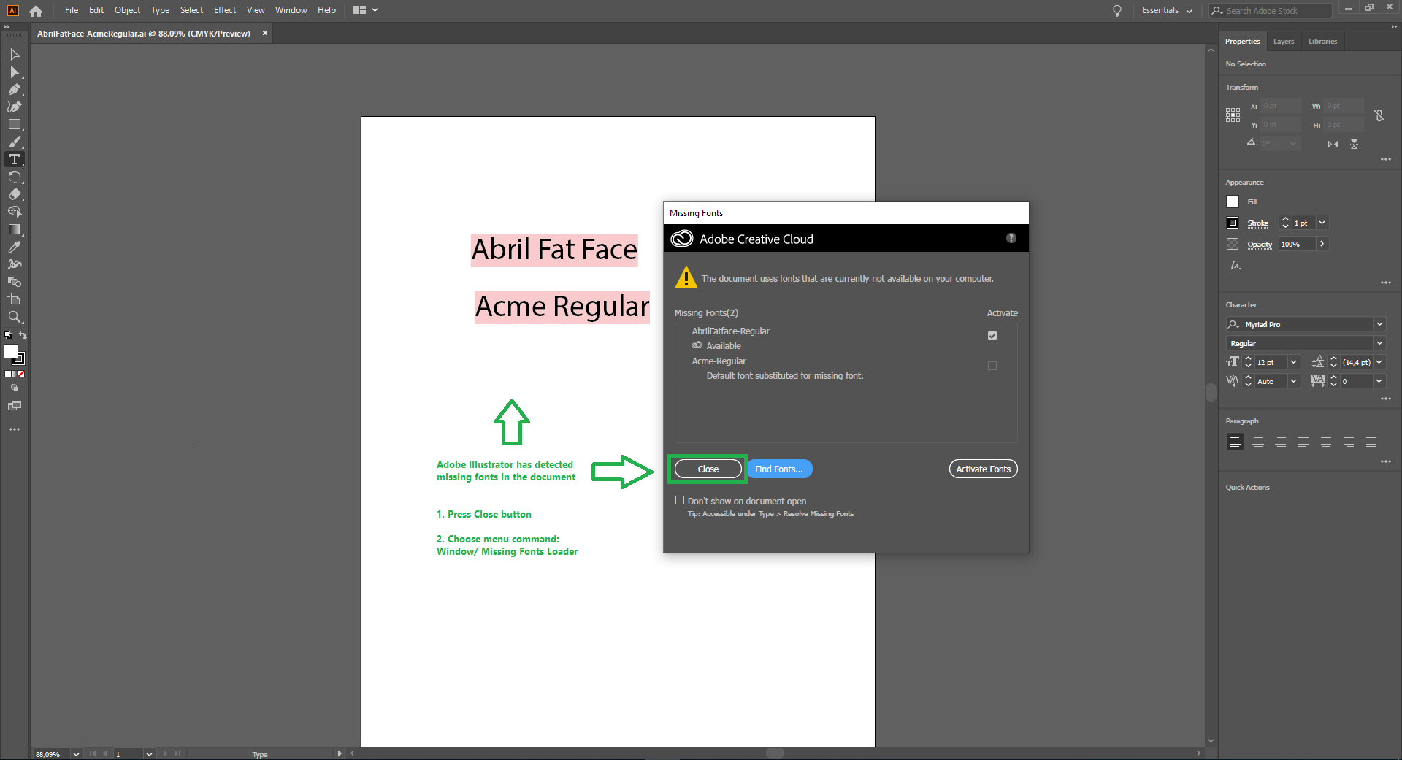Open the Essentials workspace switcher
This screenshot has width=1402, height=760.
[x=1167, y=10]
